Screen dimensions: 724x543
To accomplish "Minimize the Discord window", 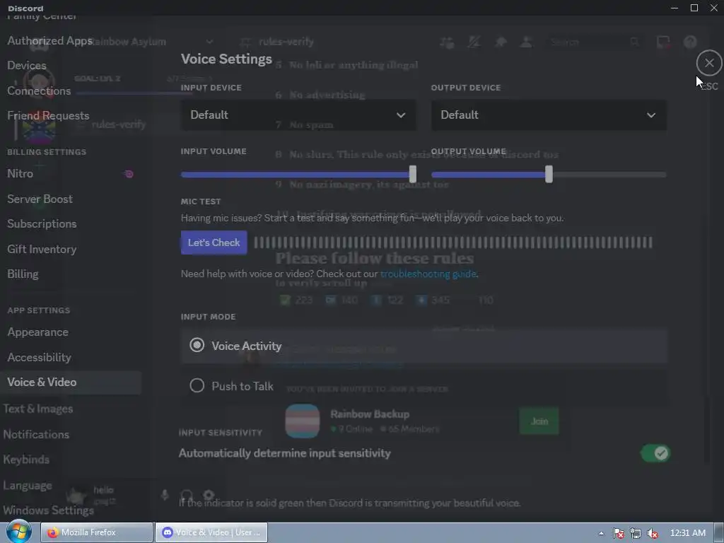I will click(675, 8).
